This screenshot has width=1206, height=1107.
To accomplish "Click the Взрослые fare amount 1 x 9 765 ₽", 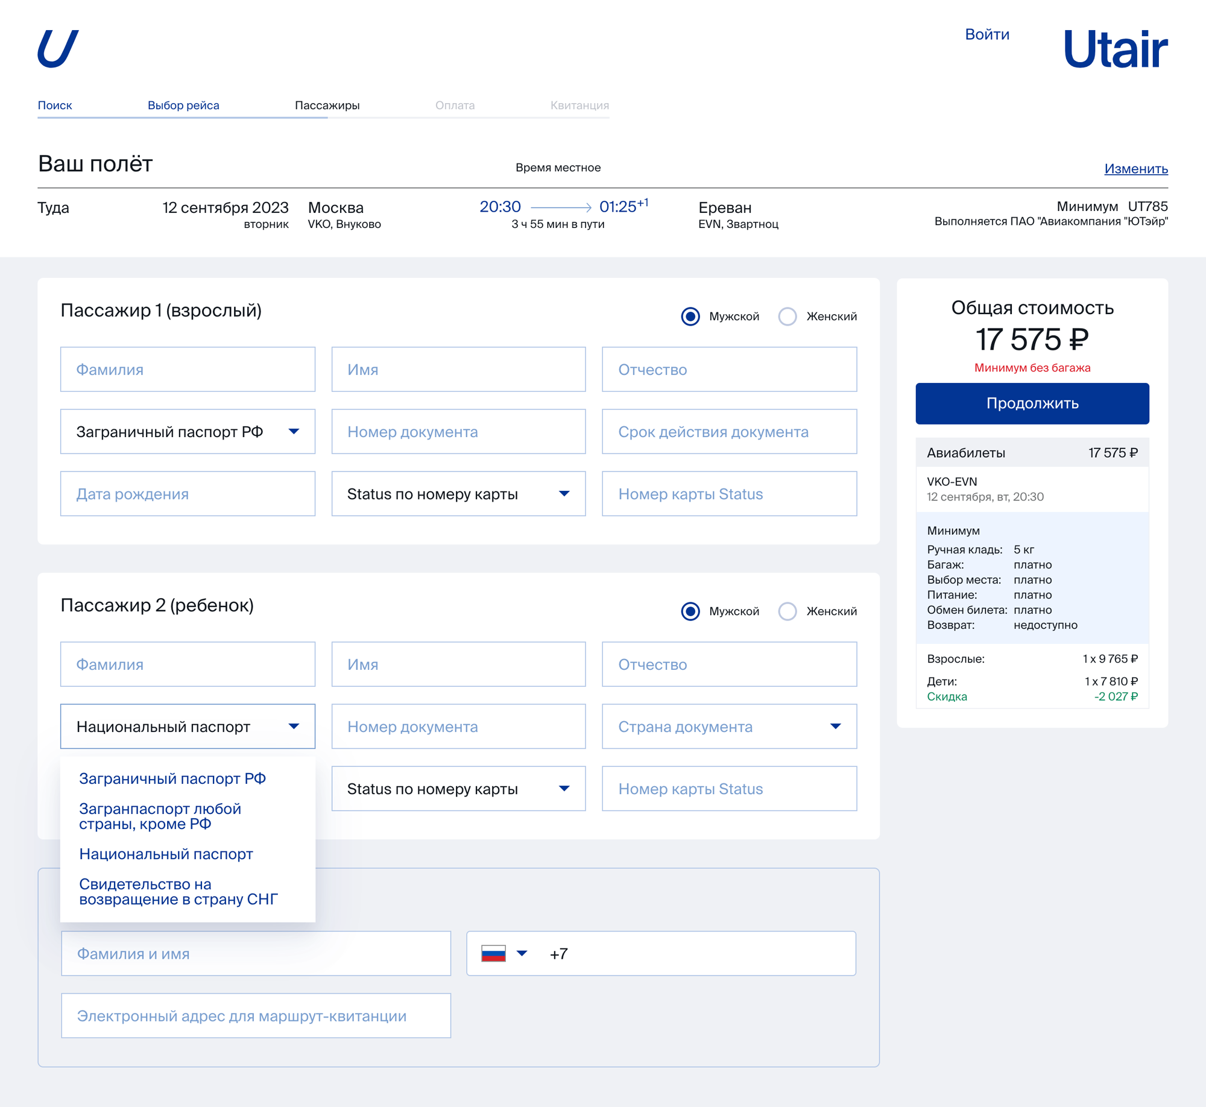I will click(x=1110, y=659).
